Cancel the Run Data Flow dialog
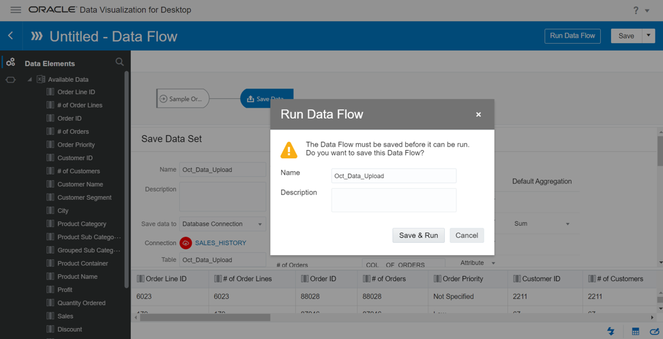Screen dimensions: 663x339 (467, 235)
